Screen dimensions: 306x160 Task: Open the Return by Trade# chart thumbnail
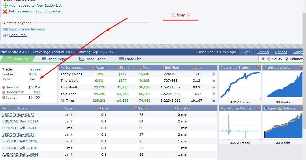(240, 84)
